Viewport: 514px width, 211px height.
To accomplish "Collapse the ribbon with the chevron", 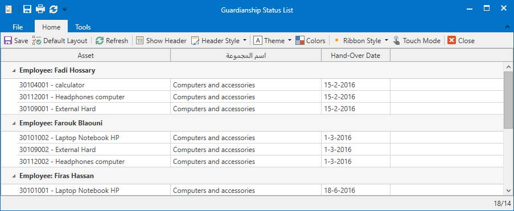I will pyautogui.click(x=507, y=26).
